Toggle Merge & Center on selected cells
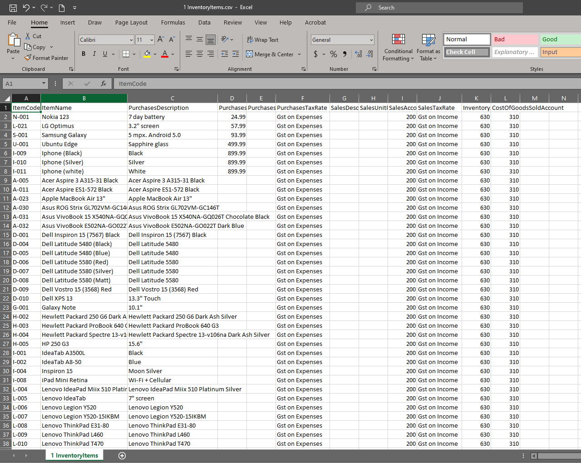 (271, 54)
